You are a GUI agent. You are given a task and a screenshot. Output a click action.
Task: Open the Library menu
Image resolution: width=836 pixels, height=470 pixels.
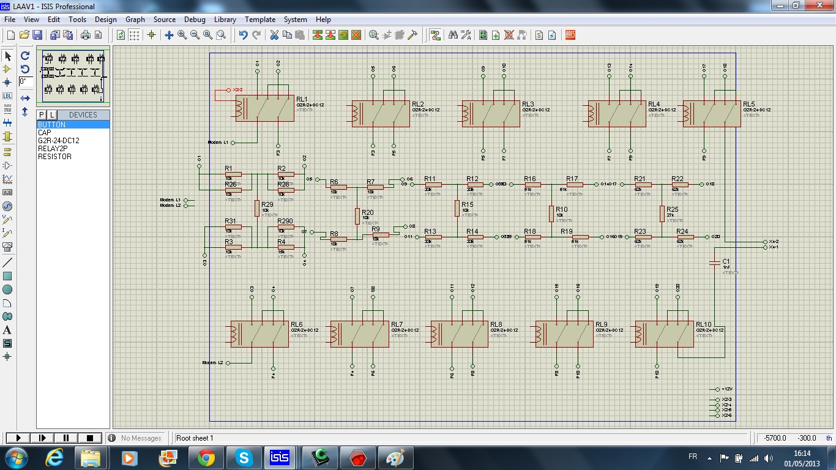coord(225,20)
